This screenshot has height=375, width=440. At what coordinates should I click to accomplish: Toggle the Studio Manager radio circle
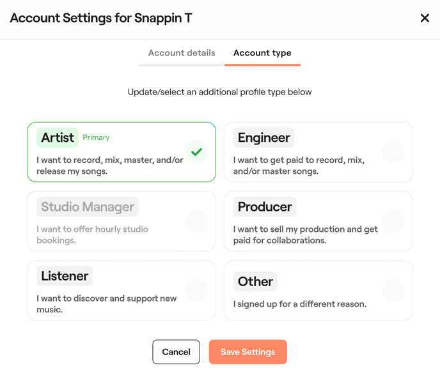(196, 221)
